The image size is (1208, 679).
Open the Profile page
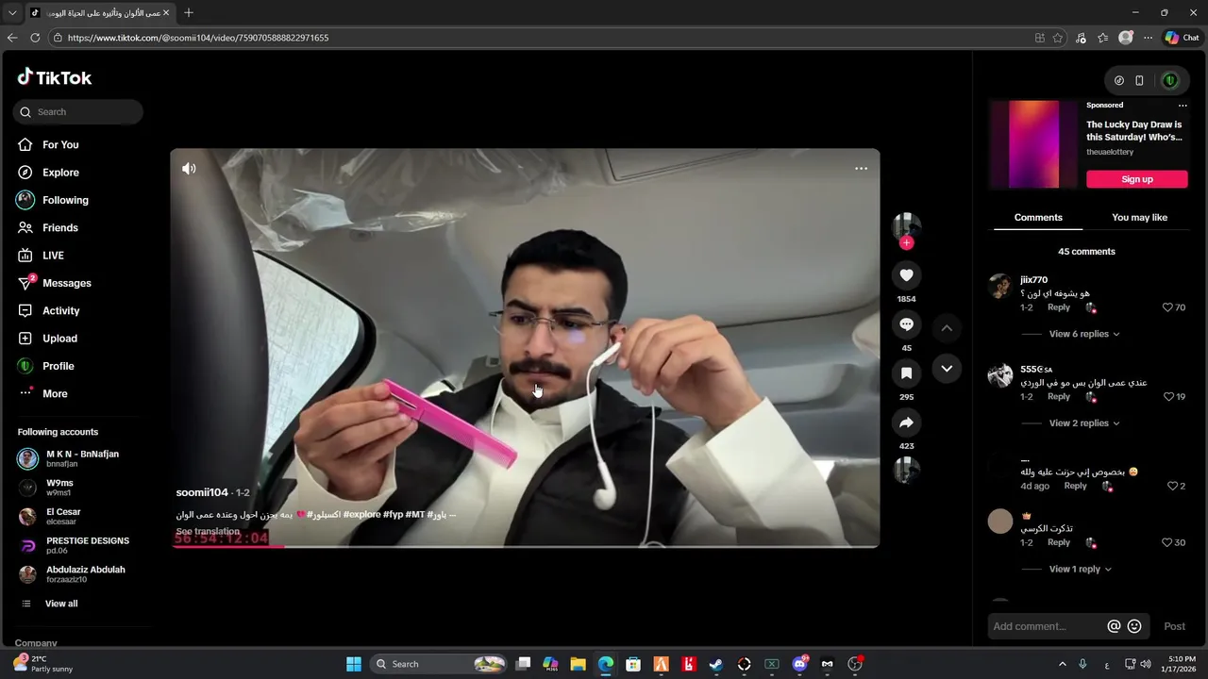[58, 366]
